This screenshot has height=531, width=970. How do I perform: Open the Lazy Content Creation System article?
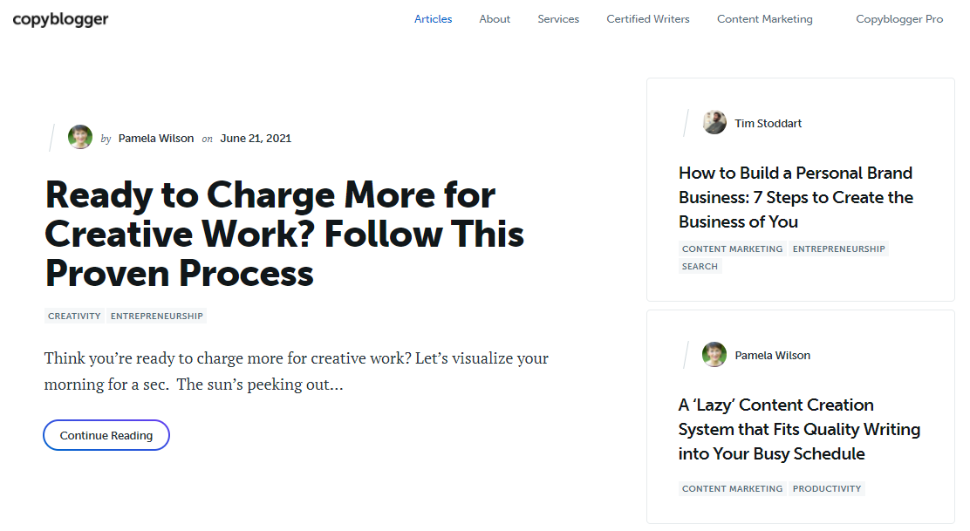coord(799,429)
